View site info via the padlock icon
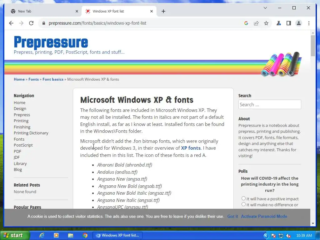Viewport: 320px width, 240px height. pos(43,23)
